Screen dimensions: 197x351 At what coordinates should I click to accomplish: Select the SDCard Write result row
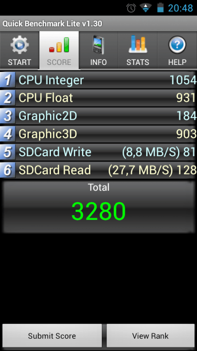(x=98, y=152)
